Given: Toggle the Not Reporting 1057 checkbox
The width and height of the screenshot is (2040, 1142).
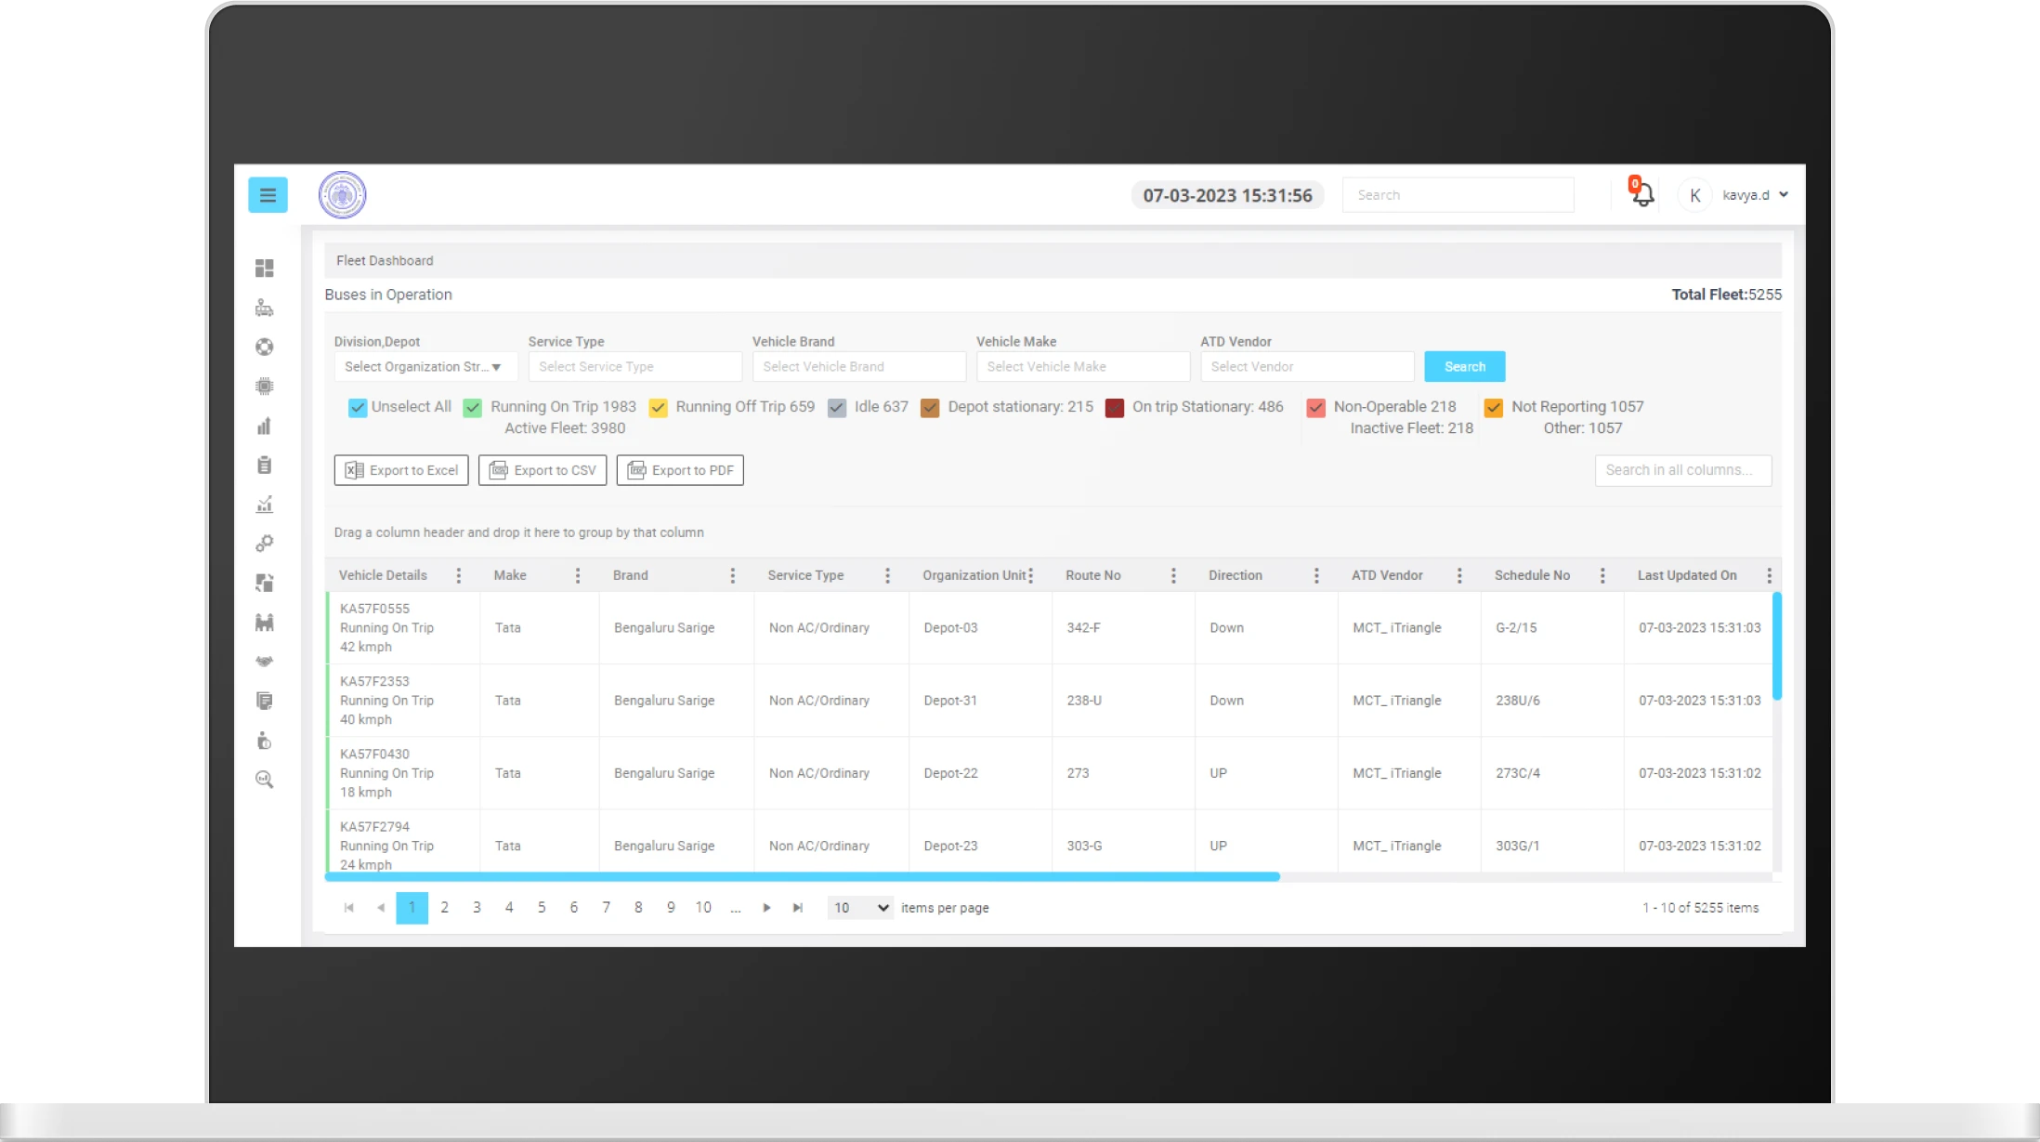Looking at the screenshot, I should click(x=1494, y=408).
